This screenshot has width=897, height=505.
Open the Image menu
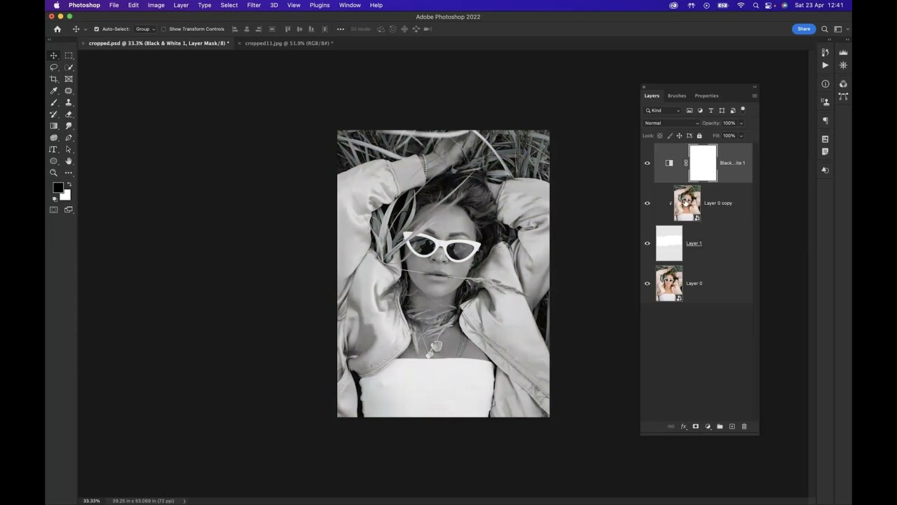[156, 5]
